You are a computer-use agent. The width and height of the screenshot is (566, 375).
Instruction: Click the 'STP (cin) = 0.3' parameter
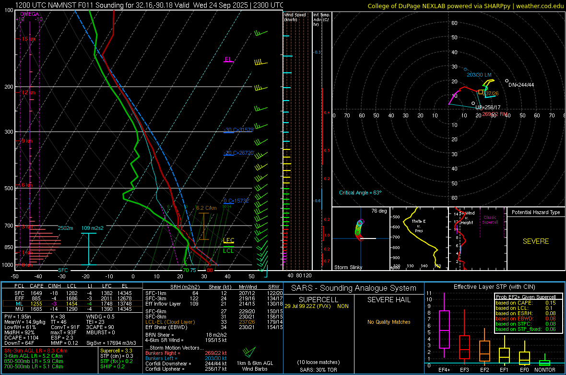[117, 356]
